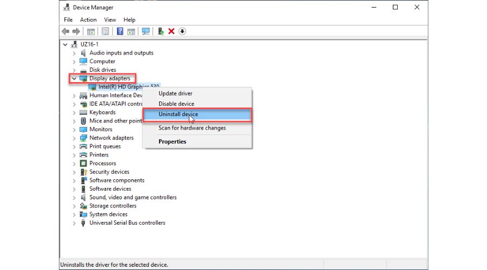
Task: Expand the Software devices node
Action: tap(74, 189)
